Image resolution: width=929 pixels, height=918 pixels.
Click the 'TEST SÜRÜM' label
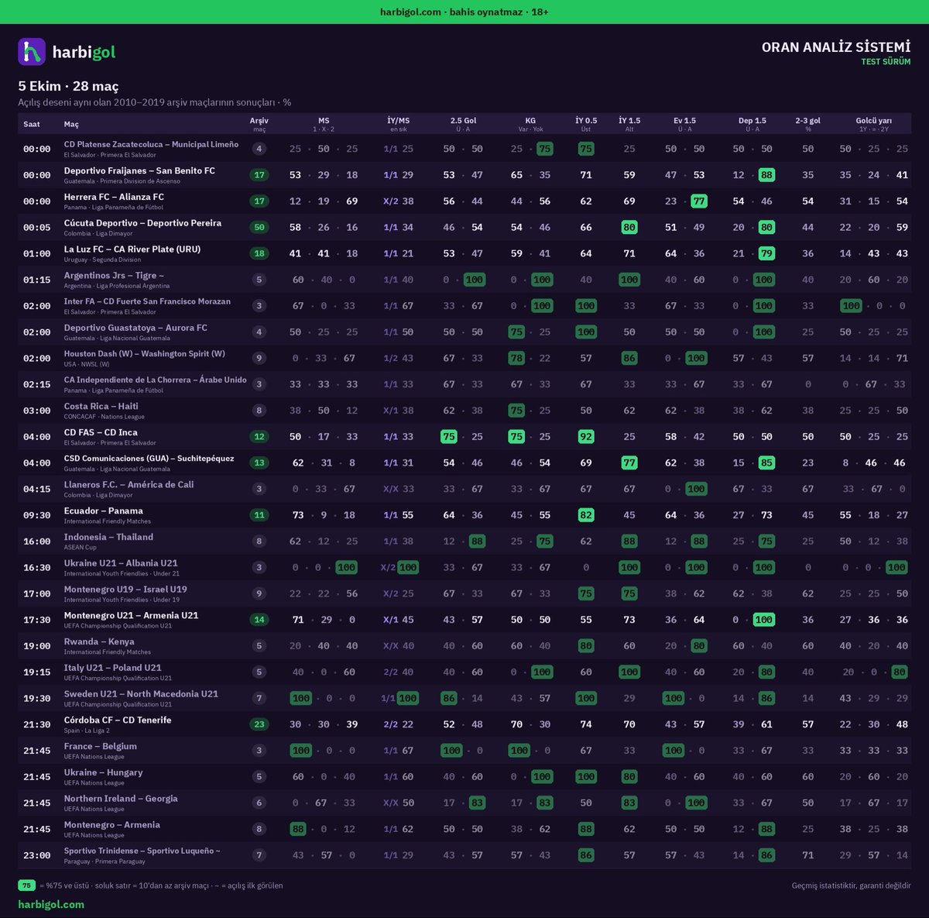[x=886, y=62]
